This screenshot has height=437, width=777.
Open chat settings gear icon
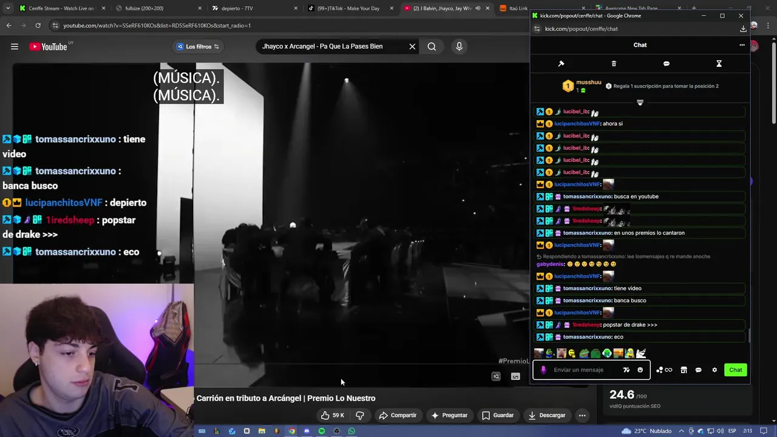coord(714,370)
